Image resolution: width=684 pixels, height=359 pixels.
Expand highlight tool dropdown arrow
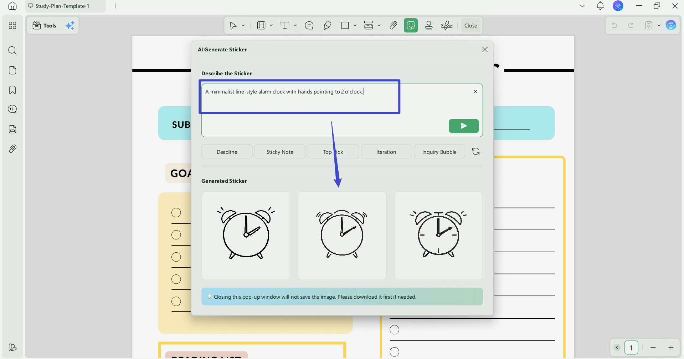271,25
